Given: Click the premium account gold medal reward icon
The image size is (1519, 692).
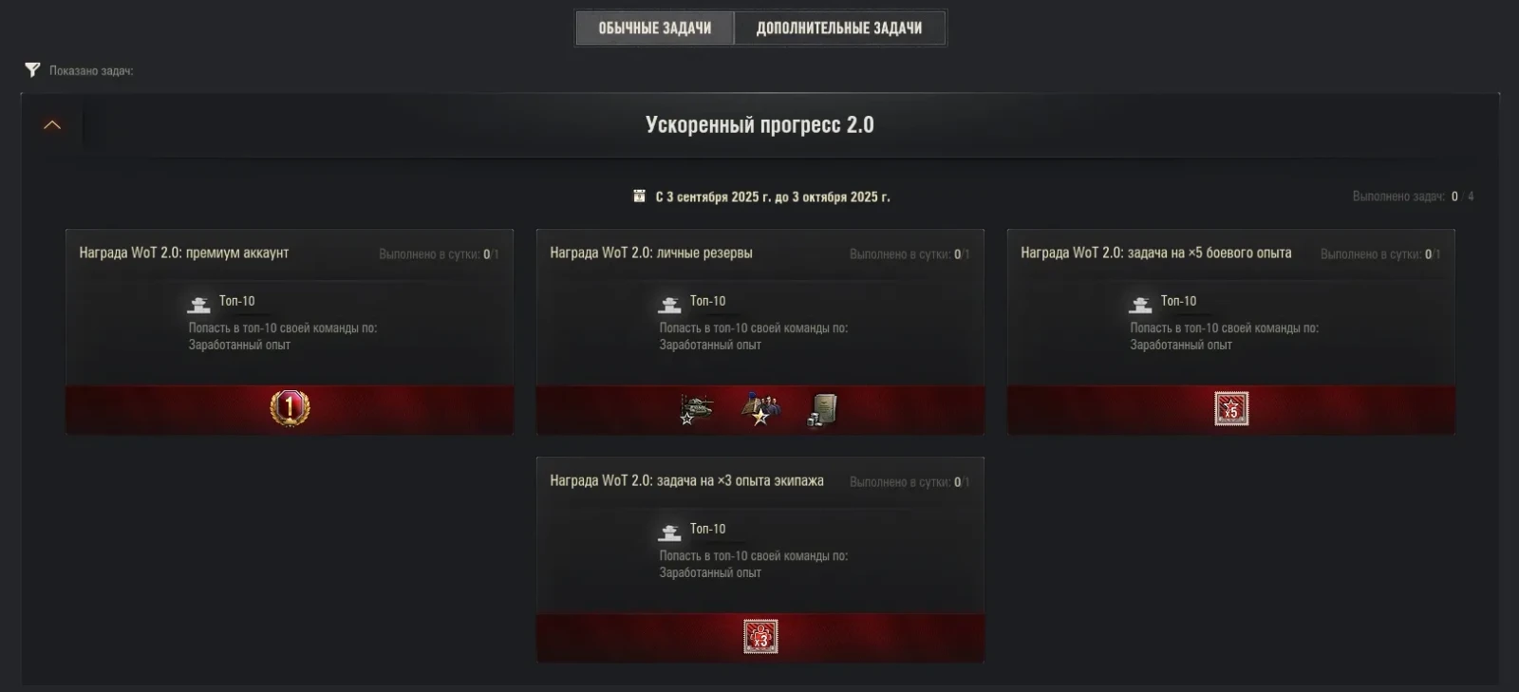Looking at the screenshot, I should tap(290, 408).
